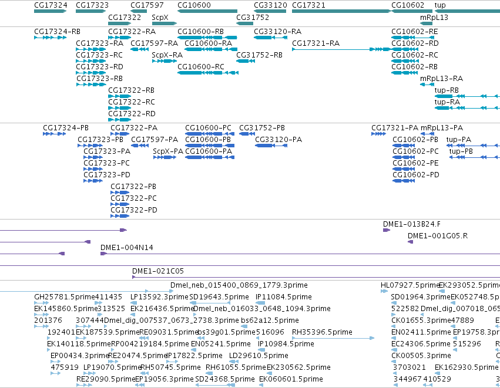
Task: Select EST bs62a12.5prime
Action: pos(270,320)
